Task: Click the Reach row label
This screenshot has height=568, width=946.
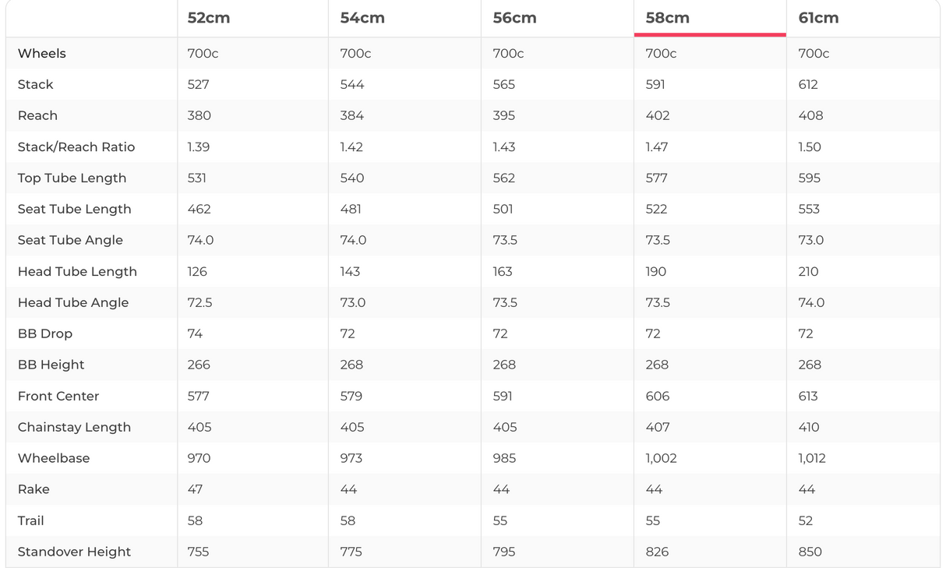Action: pyautogui.click(x=37, y=115)
